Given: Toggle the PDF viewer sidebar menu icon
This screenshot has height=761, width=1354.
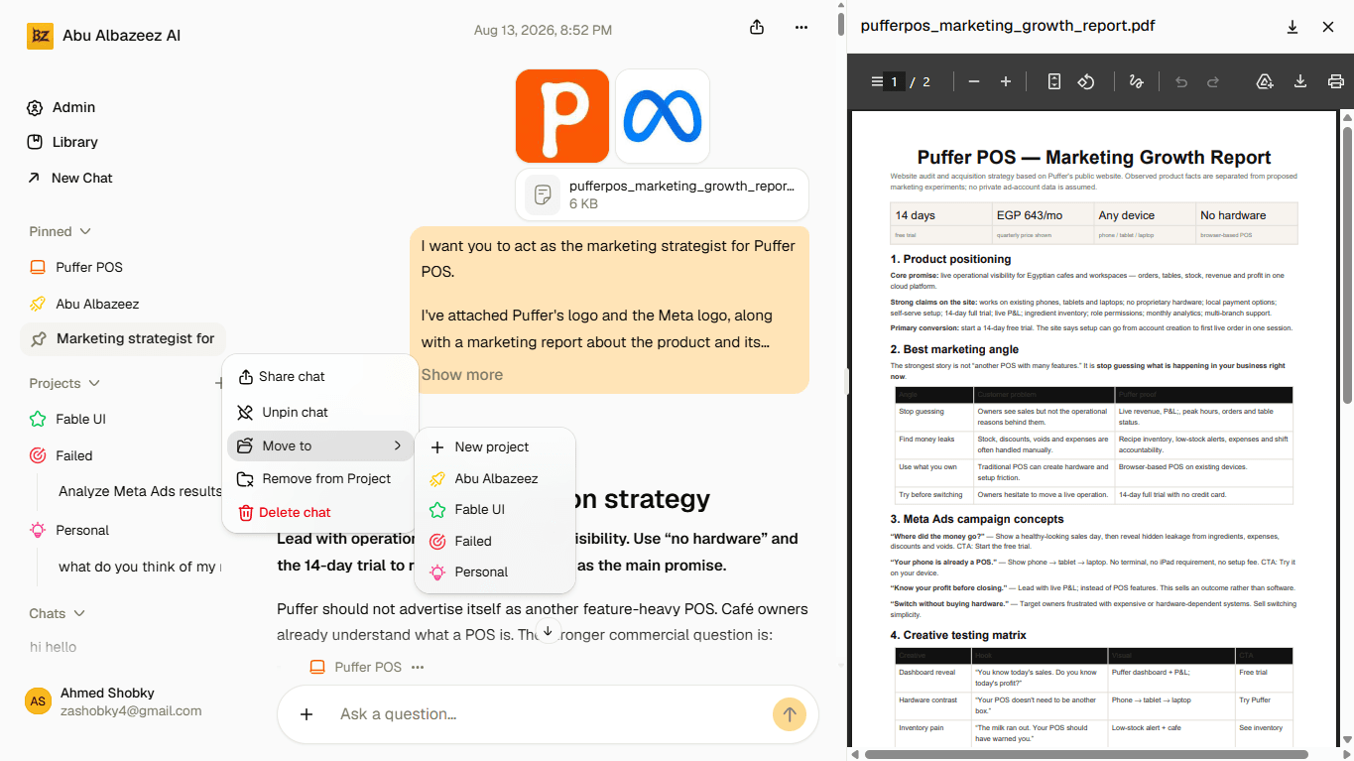Looking at the screenshot, I should click(x=877, y=81).
